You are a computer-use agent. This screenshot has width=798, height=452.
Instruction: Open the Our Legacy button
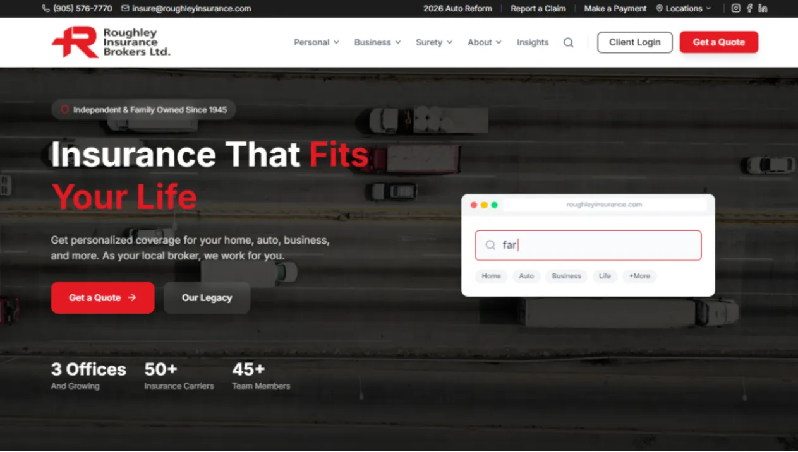pos(207,297)
